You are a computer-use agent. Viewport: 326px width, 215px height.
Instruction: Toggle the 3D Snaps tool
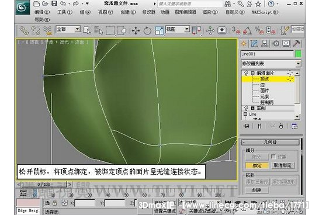(x=236, y=30)
